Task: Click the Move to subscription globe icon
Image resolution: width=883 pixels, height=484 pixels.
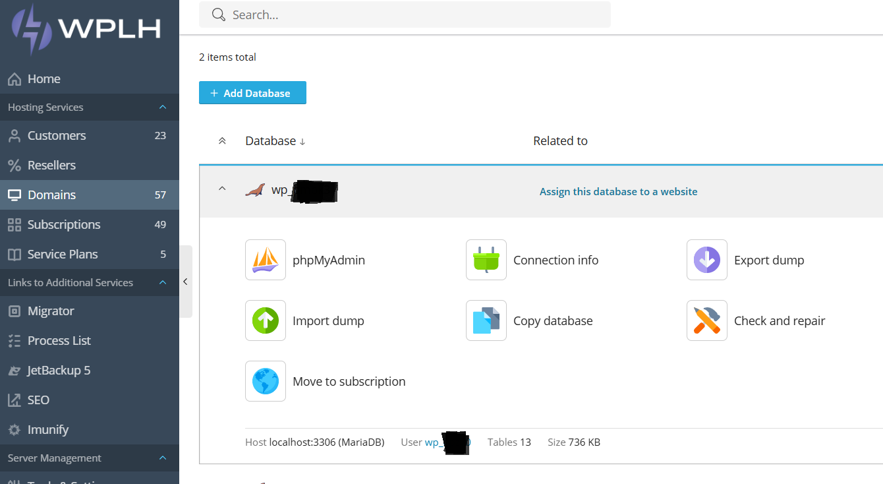Action: point(266,381)
